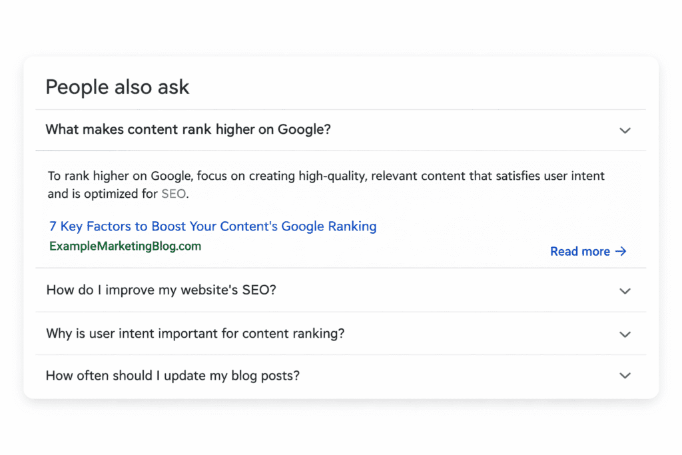The height and width of the screenshot is (455, 682).
Task: Expand the chevron for "How do I improve my website's SEO?"
Action: (x=625, y=291)
